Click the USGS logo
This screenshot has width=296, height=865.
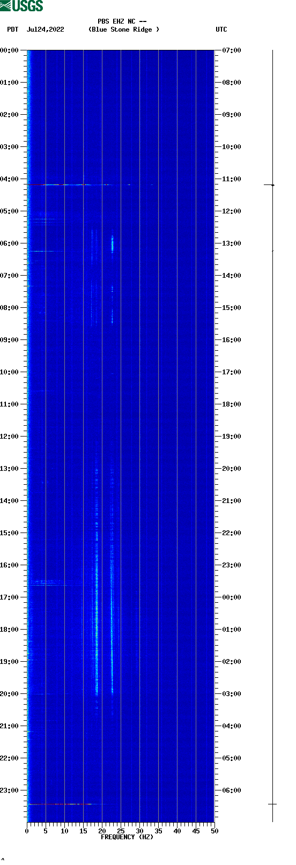(x=21, y=6)
